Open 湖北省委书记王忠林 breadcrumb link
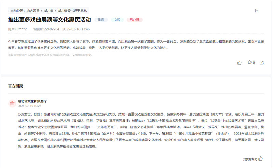The image size is (273, 168). tap(72, 11)
